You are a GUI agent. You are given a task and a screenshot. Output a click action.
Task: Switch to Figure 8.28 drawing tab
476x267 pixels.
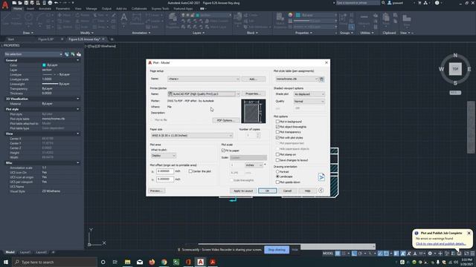pos(46,39)
